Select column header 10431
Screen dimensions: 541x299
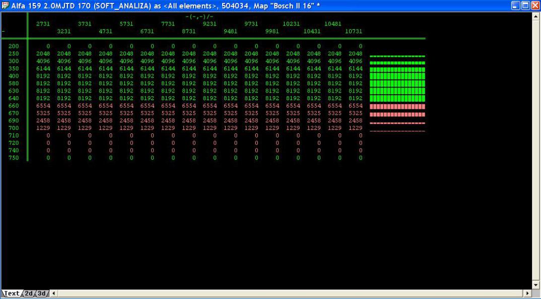[312, 31]
